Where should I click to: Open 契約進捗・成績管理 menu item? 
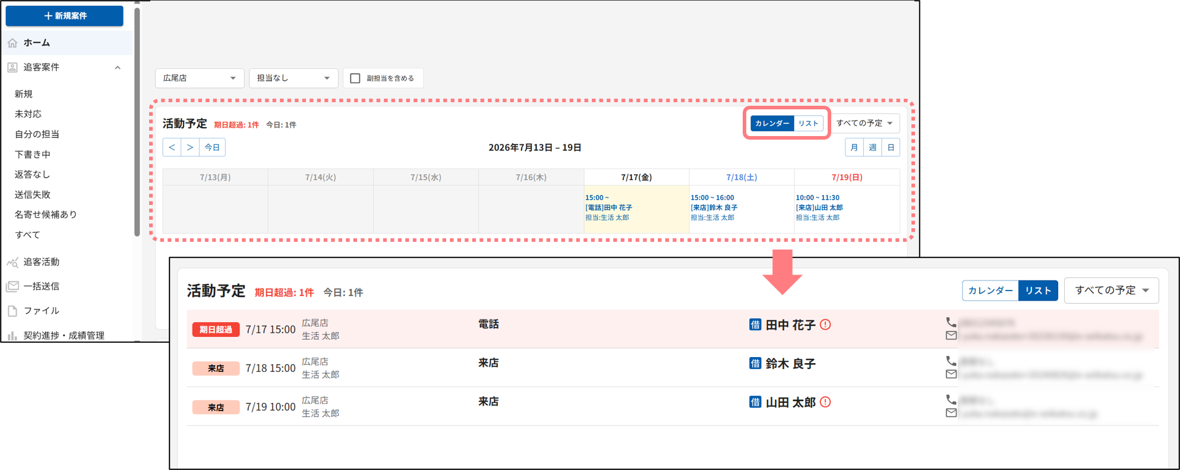click(64, 336)
